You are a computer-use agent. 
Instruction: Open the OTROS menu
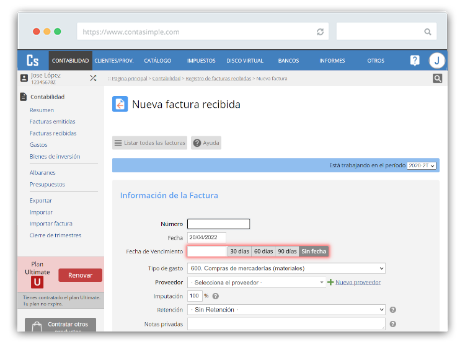point(376,61)
